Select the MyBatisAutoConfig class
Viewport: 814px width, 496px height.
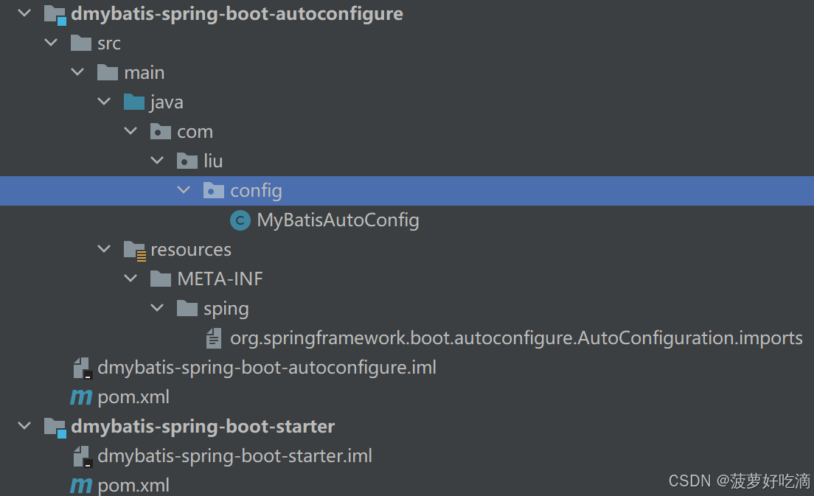(338, 220)
